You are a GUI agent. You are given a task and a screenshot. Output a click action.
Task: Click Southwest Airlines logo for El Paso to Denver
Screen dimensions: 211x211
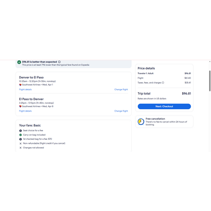[20, 106]
